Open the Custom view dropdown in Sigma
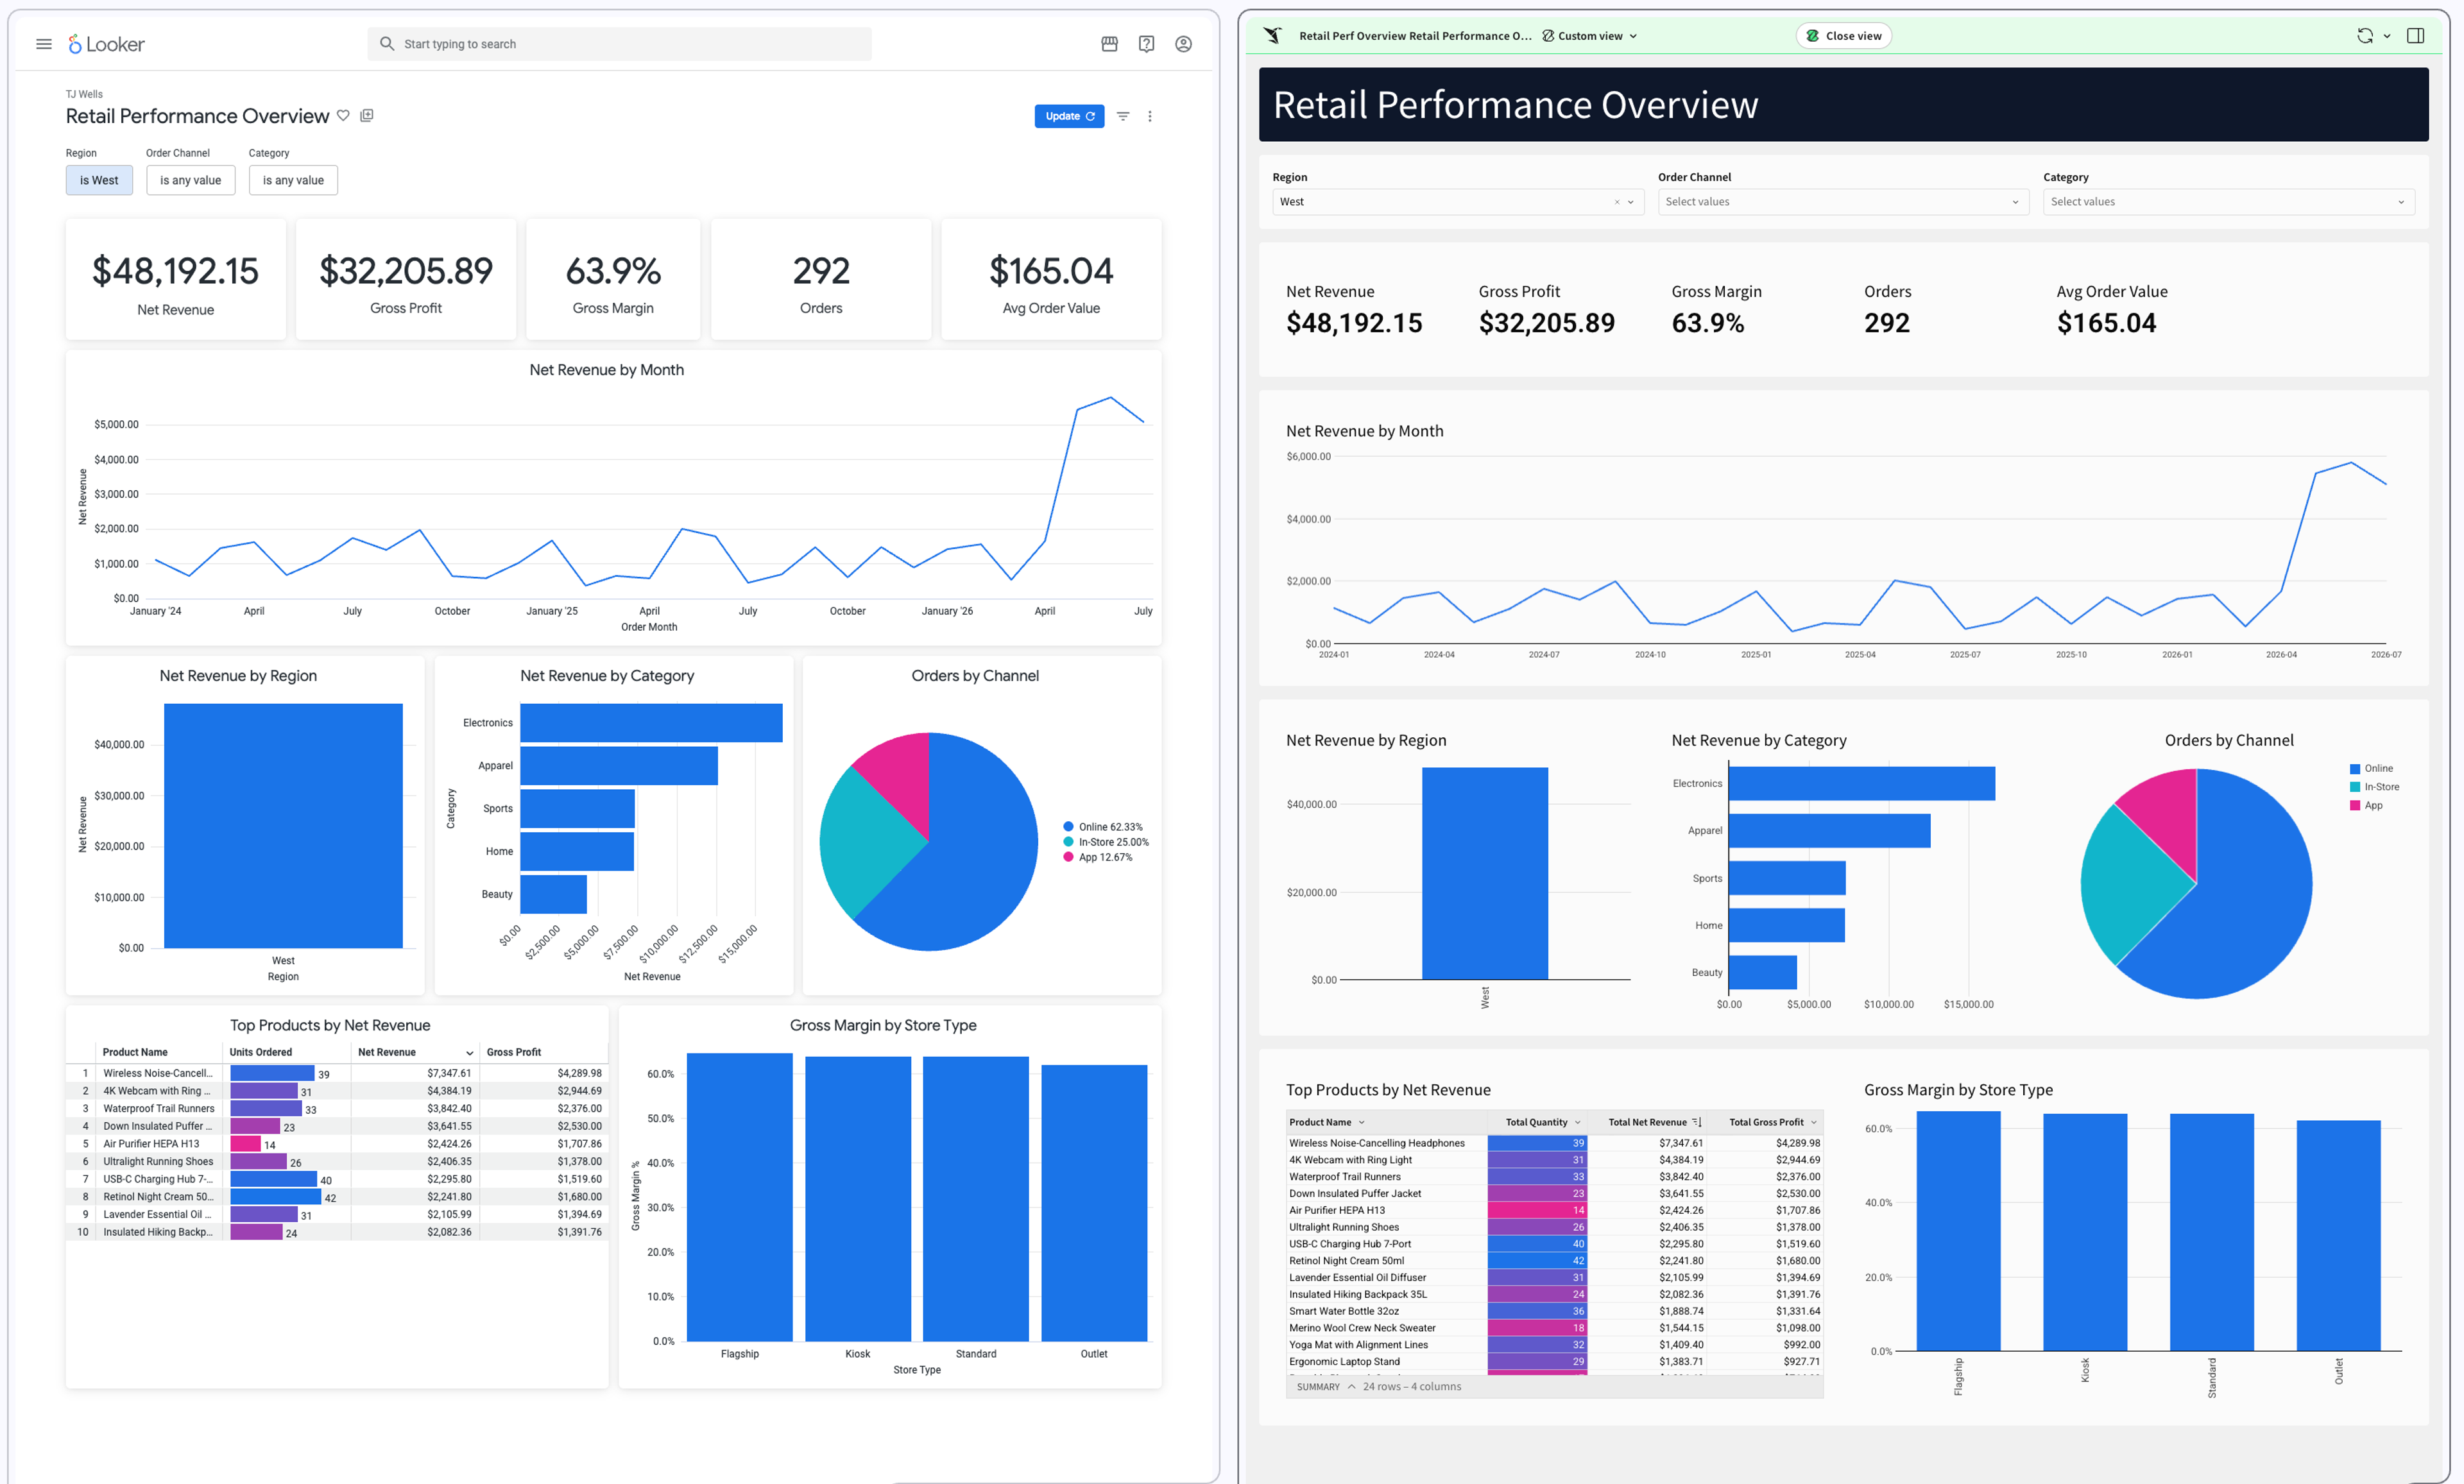Image resolution: width=2464 pixels, height=1484 pixels. tap(1589, 36)
